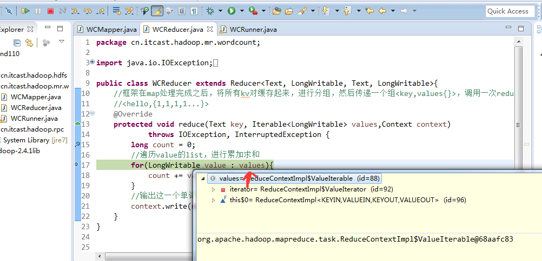Maximize the Explorer view
The image size is (542, 261).
(60, 28)
